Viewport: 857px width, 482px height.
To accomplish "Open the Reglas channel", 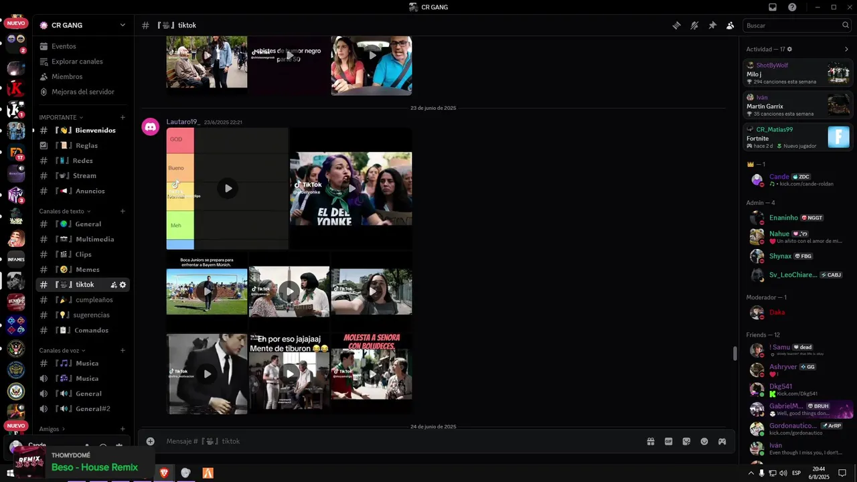I will click(x=82, y=145).
